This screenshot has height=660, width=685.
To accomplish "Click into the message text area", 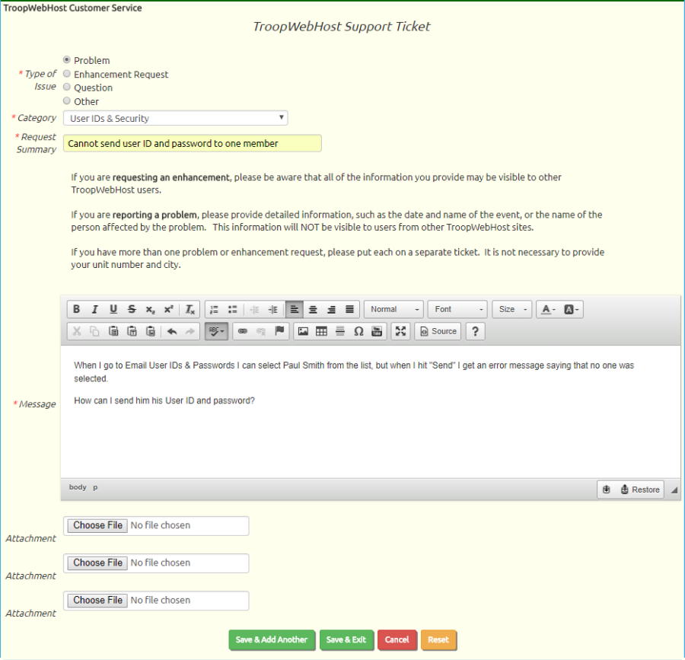I will (371, 412).
